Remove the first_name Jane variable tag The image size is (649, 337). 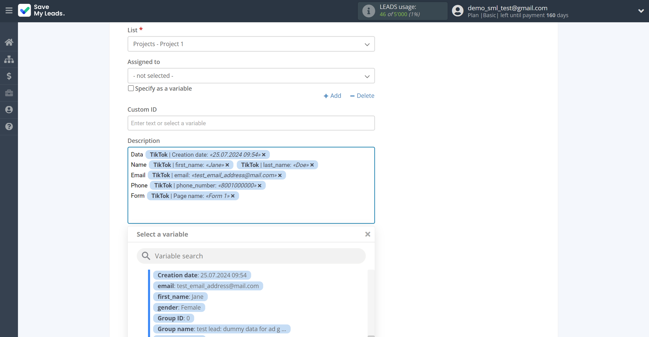pos(227,165)
